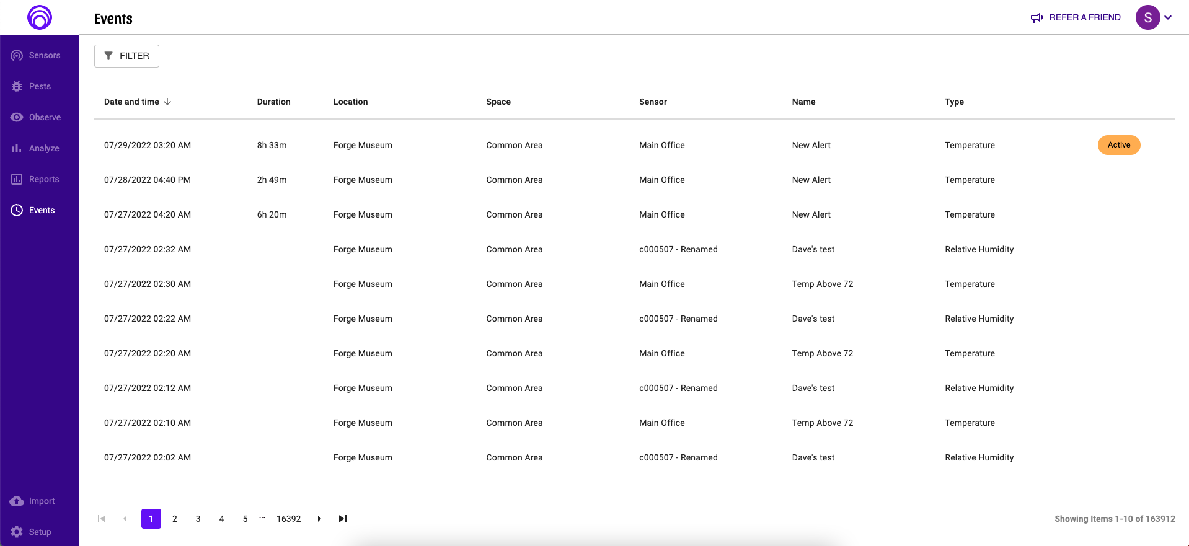Click the Import cloud upload icon
The image size is (1189, 546).
[x=17, y=501]
